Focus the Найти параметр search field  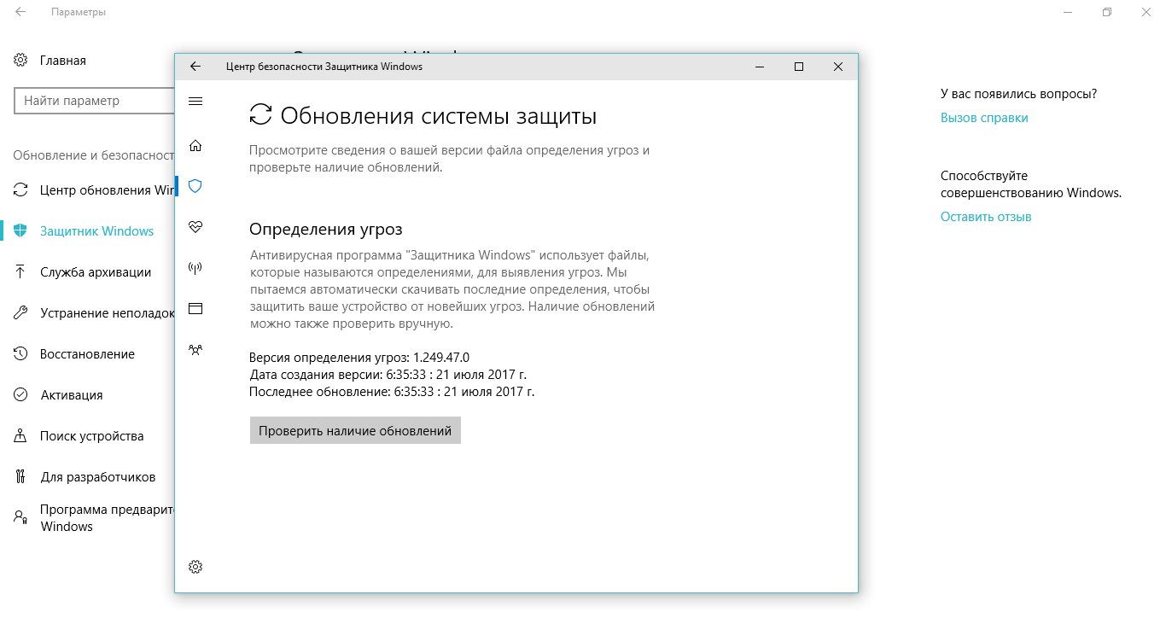pyautogui.click(x=95, y=101)
